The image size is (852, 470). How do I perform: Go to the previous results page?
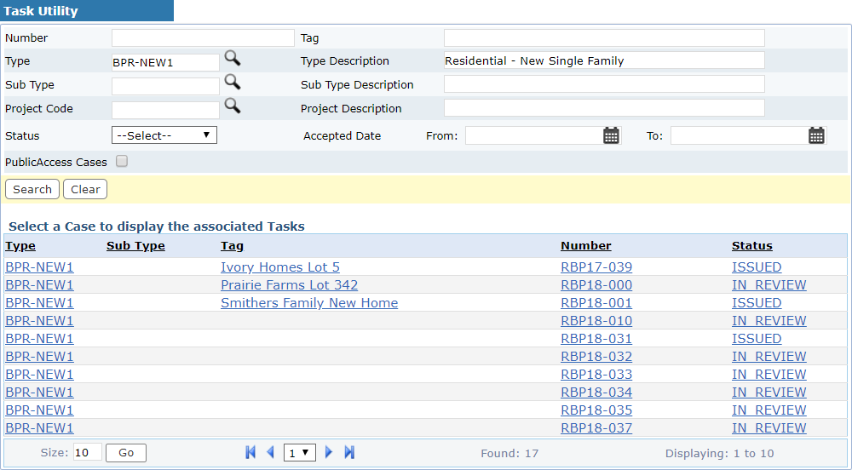pos(270,453)
